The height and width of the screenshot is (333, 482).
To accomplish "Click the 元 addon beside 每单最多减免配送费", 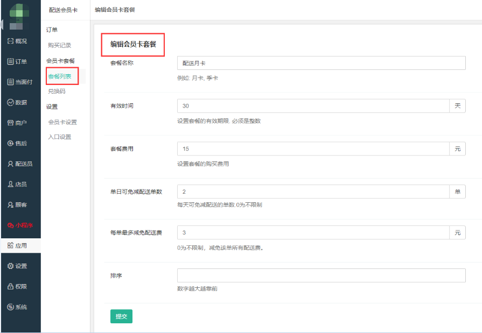I will pyautogui.click(x=457, y=232).
